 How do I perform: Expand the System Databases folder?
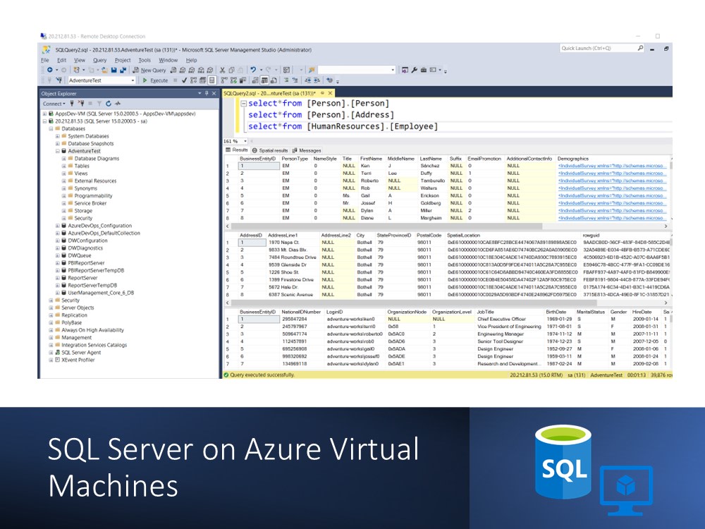tap(57, 136)
